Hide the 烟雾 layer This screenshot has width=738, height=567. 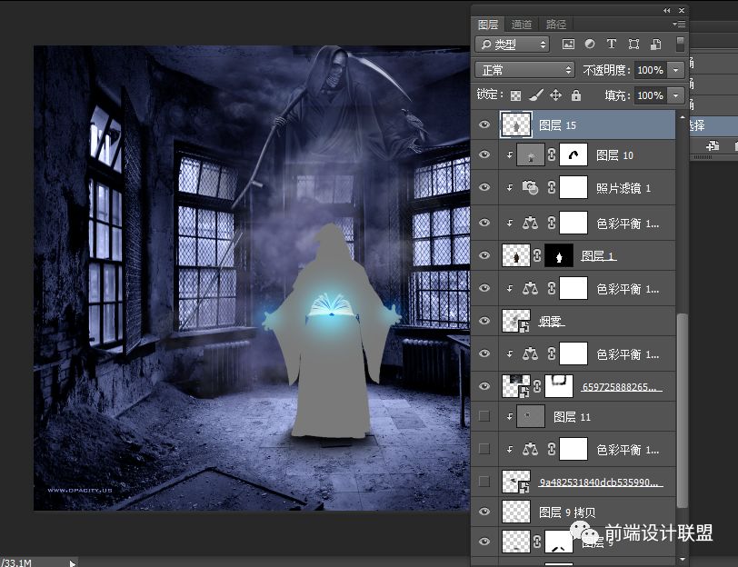pyautogui.click(x=484, y=321)
